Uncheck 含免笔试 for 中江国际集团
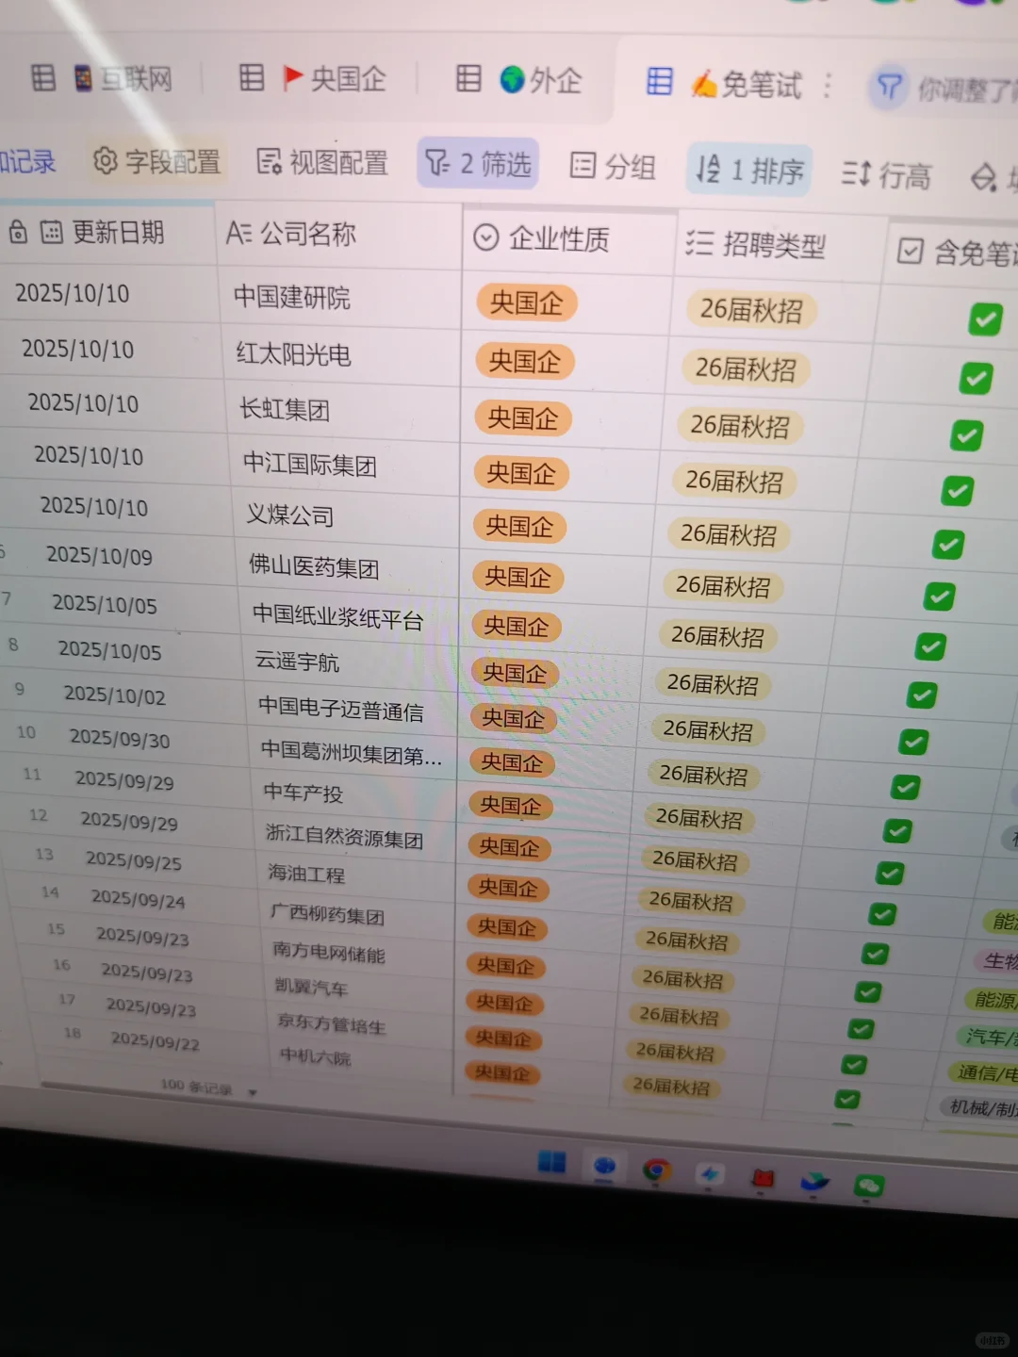Viewport: 1018px width, 1357px height. tap(957, 490)
